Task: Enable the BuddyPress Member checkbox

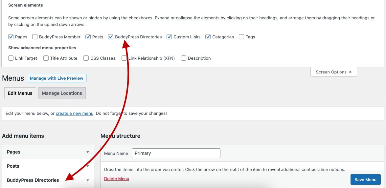Action: 35,37
